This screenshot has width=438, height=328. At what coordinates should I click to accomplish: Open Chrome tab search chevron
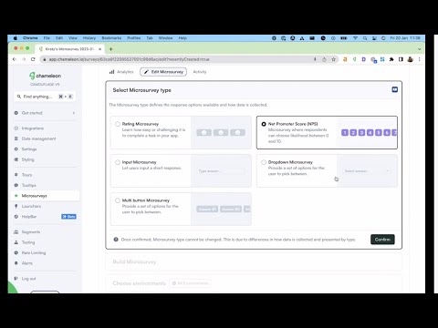click(419, 49)
